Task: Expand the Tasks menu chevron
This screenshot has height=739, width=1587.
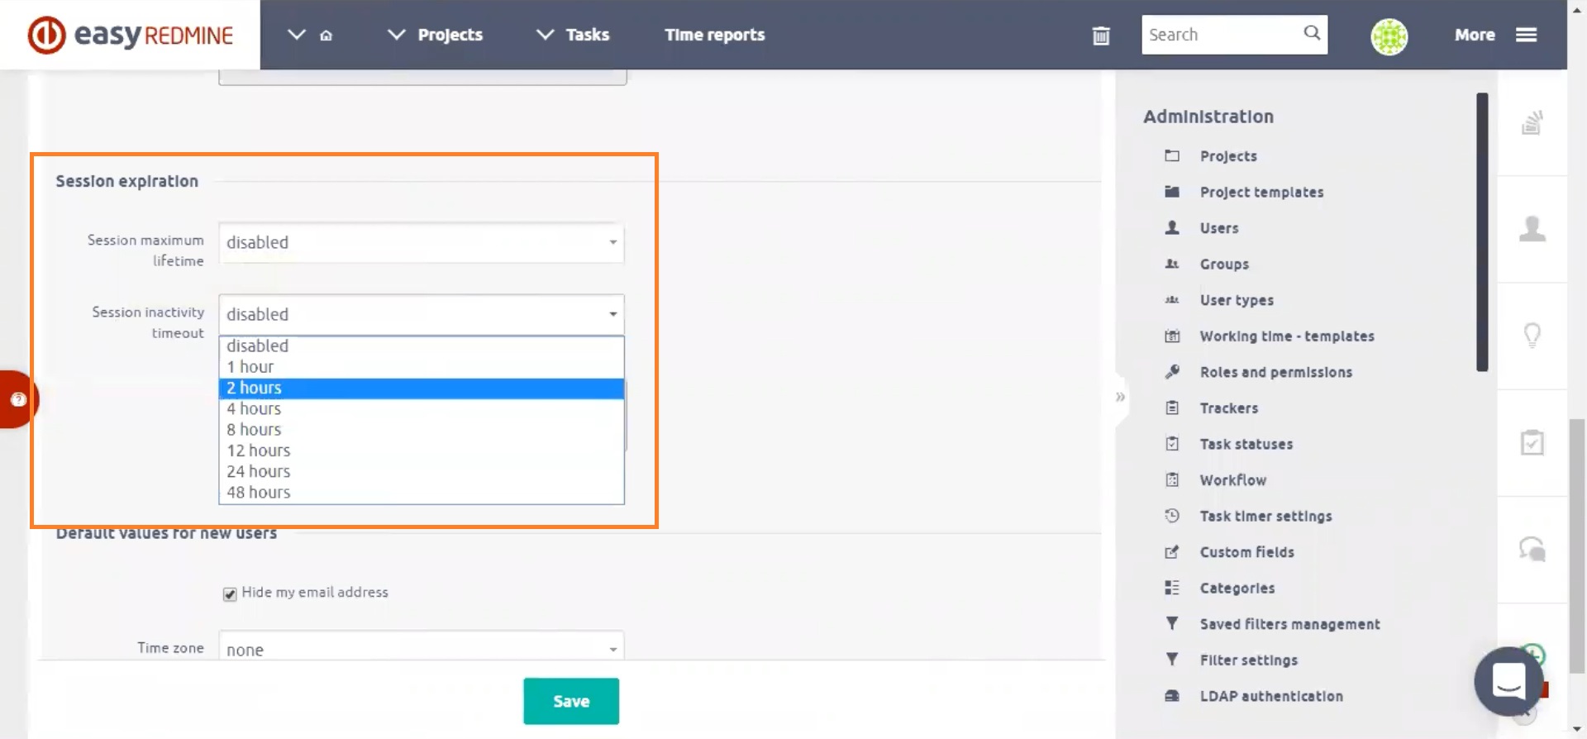Action: [545, 35]
